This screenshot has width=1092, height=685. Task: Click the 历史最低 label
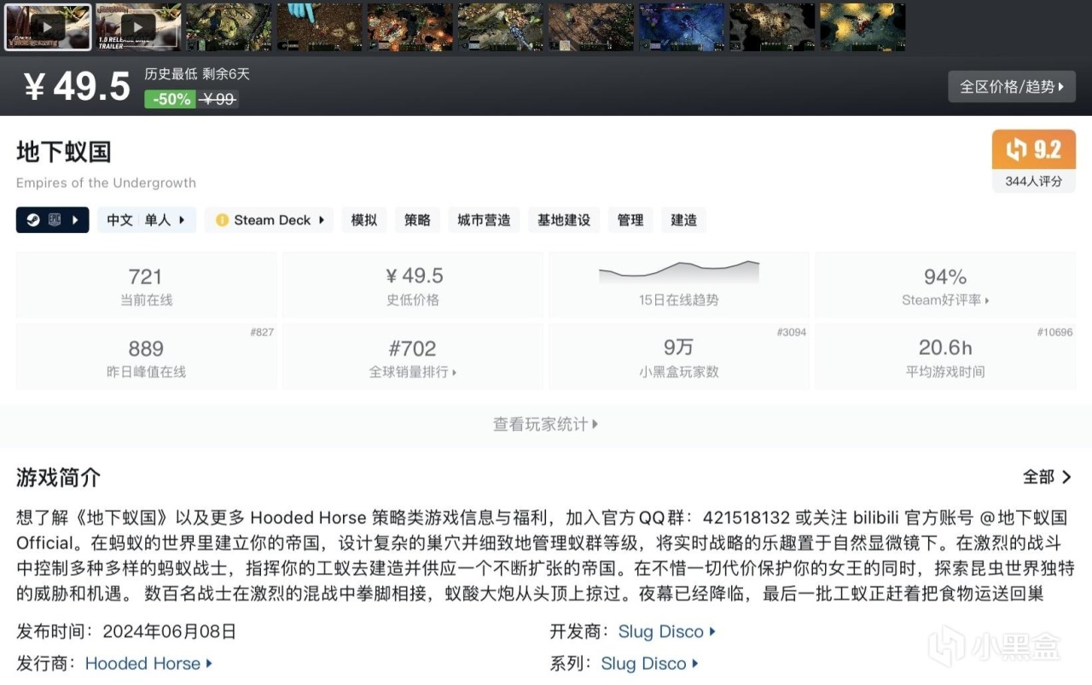170,74
